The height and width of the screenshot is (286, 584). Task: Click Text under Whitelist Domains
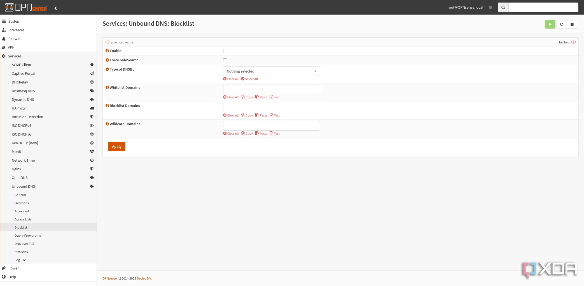(275, 97)
